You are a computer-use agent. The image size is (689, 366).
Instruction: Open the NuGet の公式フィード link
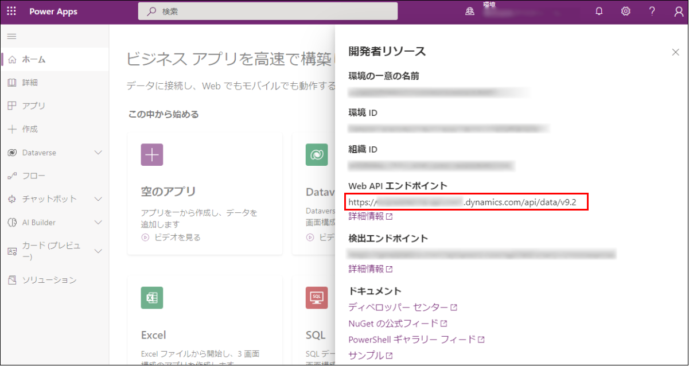coord(398,324)
